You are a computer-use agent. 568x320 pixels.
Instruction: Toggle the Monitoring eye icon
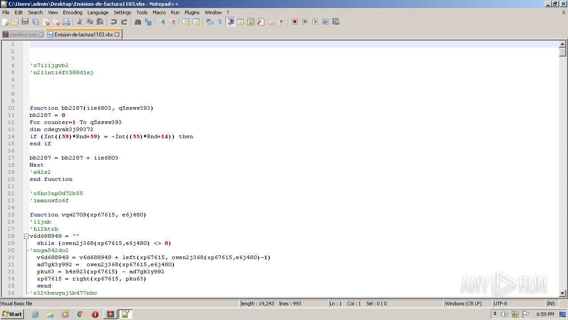click(x=281, y=22)
